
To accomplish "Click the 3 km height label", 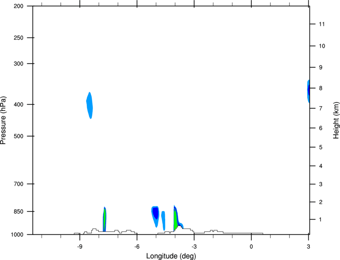I will 320,184.
